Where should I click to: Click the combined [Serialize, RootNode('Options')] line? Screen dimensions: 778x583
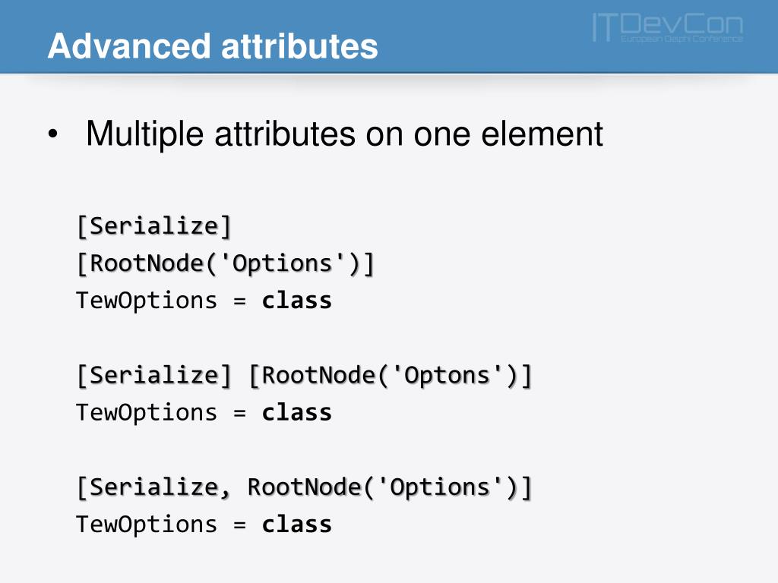[305, 488]
